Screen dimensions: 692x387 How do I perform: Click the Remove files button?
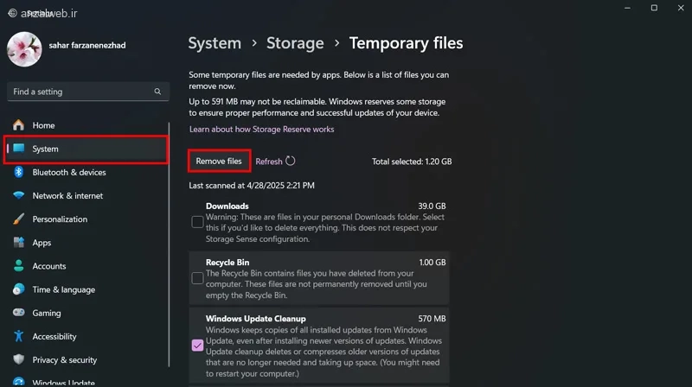[219, 161]
